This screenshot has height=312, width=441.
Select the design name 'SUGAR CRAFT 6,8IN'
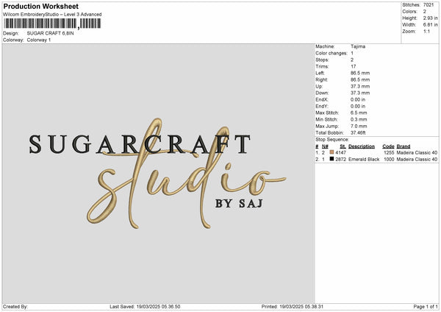[51, 33]
